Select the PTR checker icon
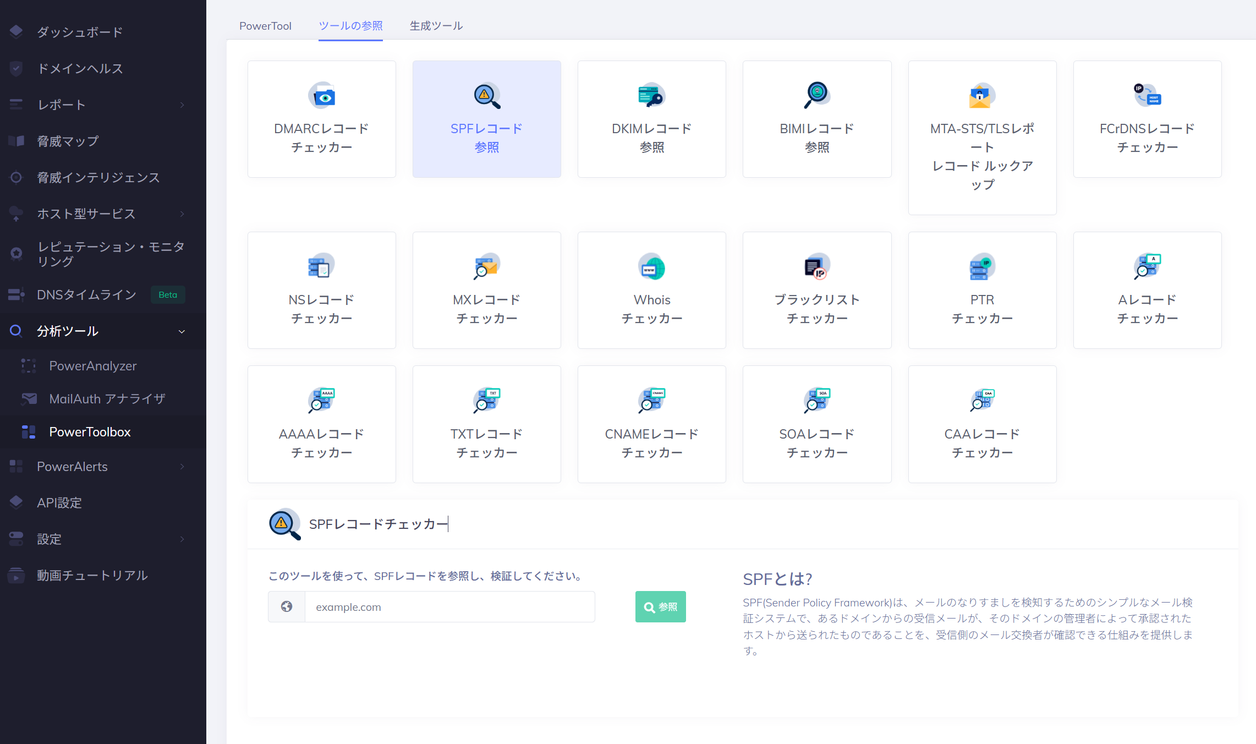 (982, 267)
